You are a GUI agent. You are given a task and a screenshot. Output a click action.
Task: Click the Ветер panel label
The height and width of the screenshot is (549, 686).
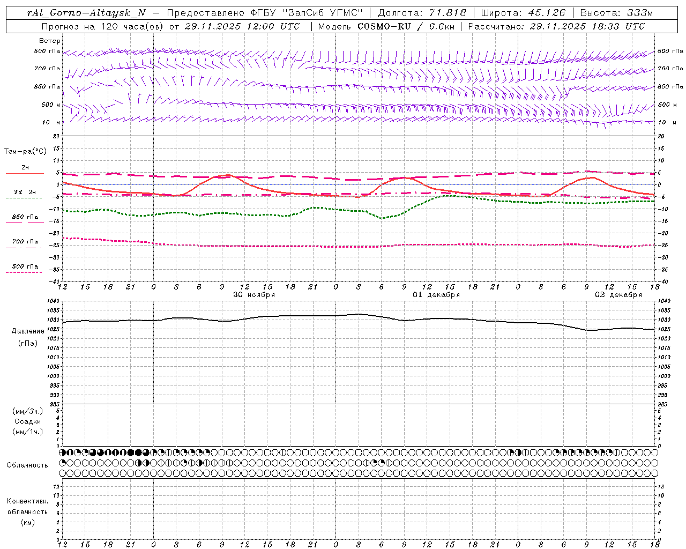click(50, 41)
